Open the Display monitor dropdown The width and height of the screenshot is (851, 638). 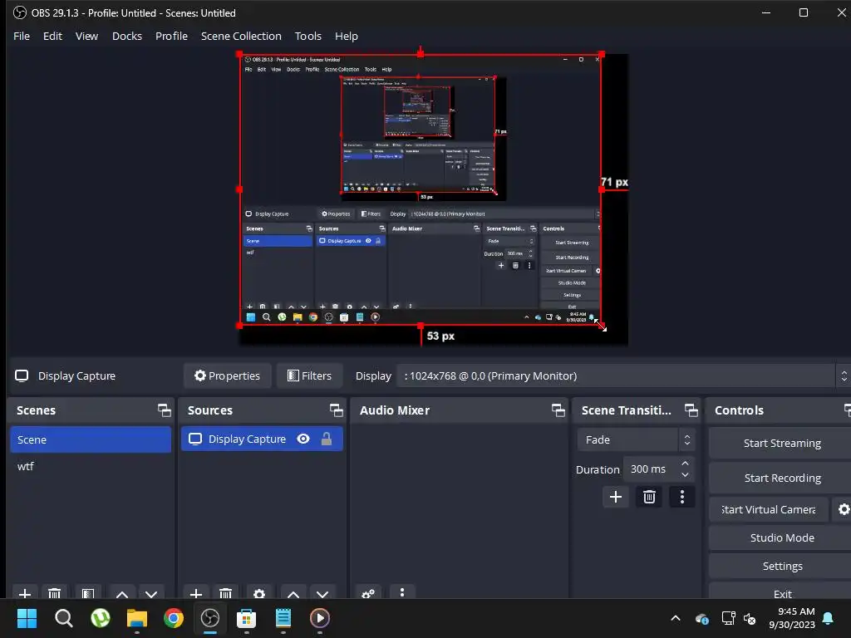point(623,375)
